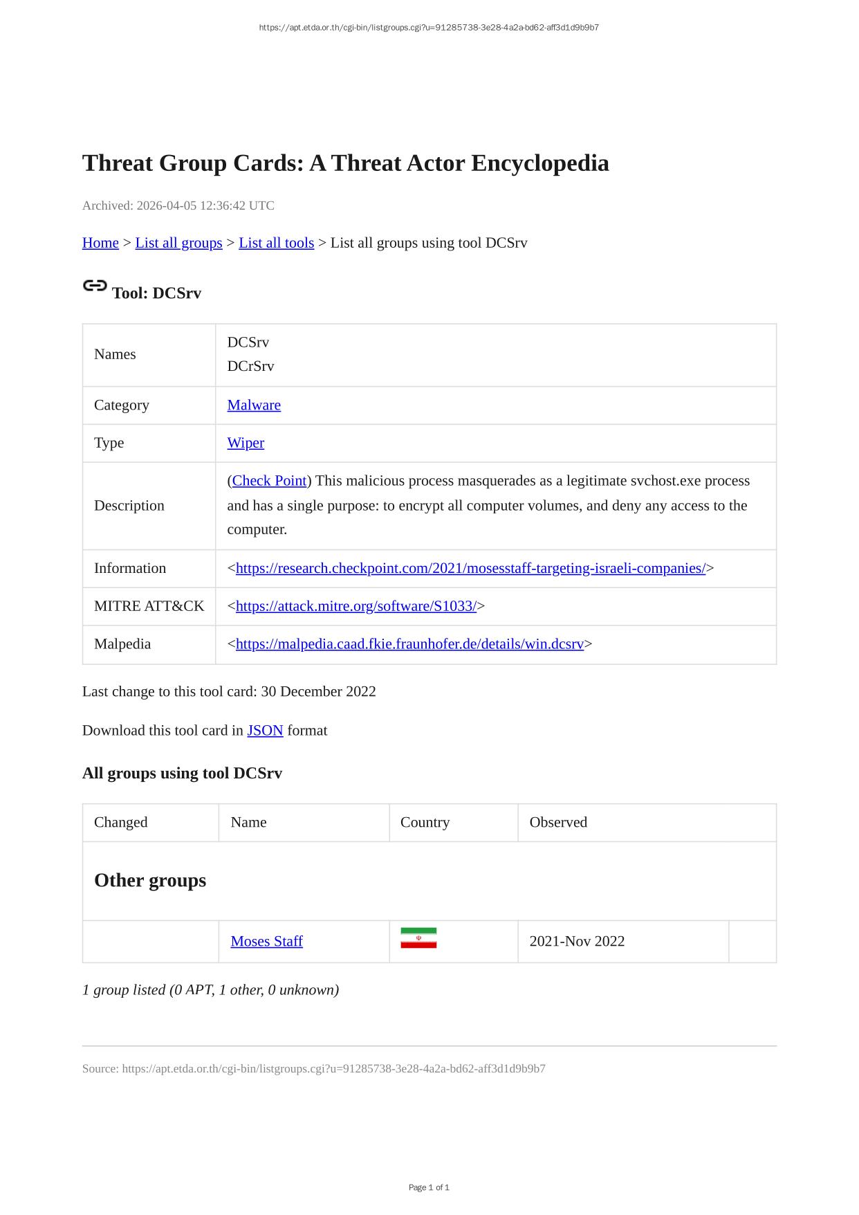Click the Country column header
Screen dimensions: 859x1215
pyautogui.click(x=425, y=823)
